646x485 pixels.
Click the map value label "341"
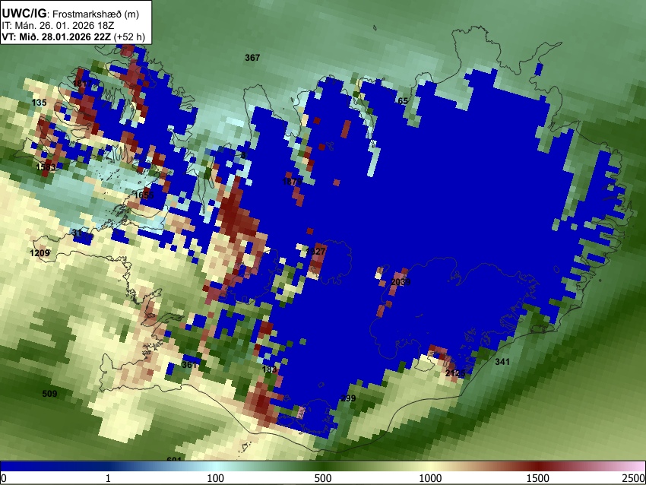[502, 362]
